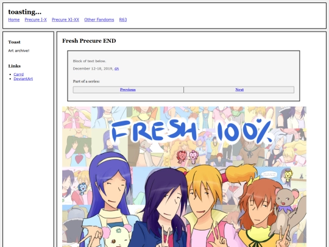Open the Home navigation link
The width and height of the screenshot is (329, 247).
pyautogui.click(x=14, y=20)
